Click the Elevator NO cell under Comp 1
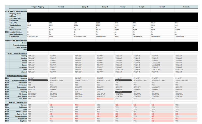This screenshot has width=202, height=124. (x=61, y=105)
